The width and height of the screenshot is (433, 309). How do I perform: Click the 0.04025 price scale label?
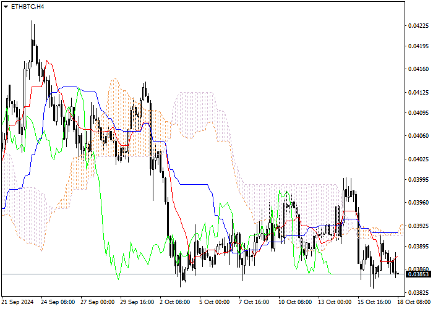pos(419,159)
